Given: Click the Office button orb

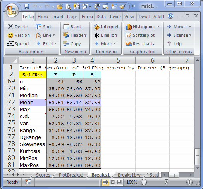Looking at the screenshot, I should (12, 10).
